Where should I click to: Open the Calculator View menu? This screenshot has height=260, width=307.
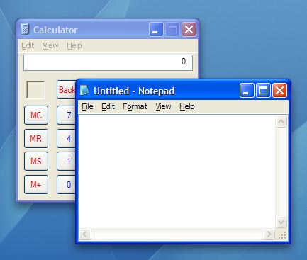pyautogui.click(x=50, y=45)
